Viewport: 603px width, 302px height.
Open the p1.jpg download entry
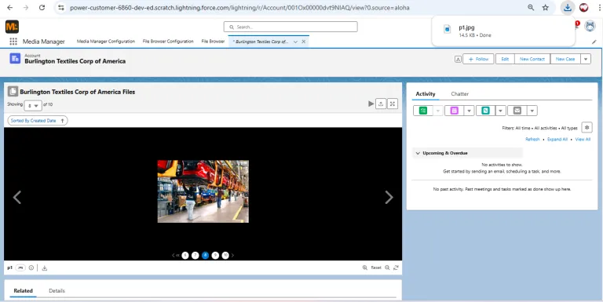click(x=503, y=31)
